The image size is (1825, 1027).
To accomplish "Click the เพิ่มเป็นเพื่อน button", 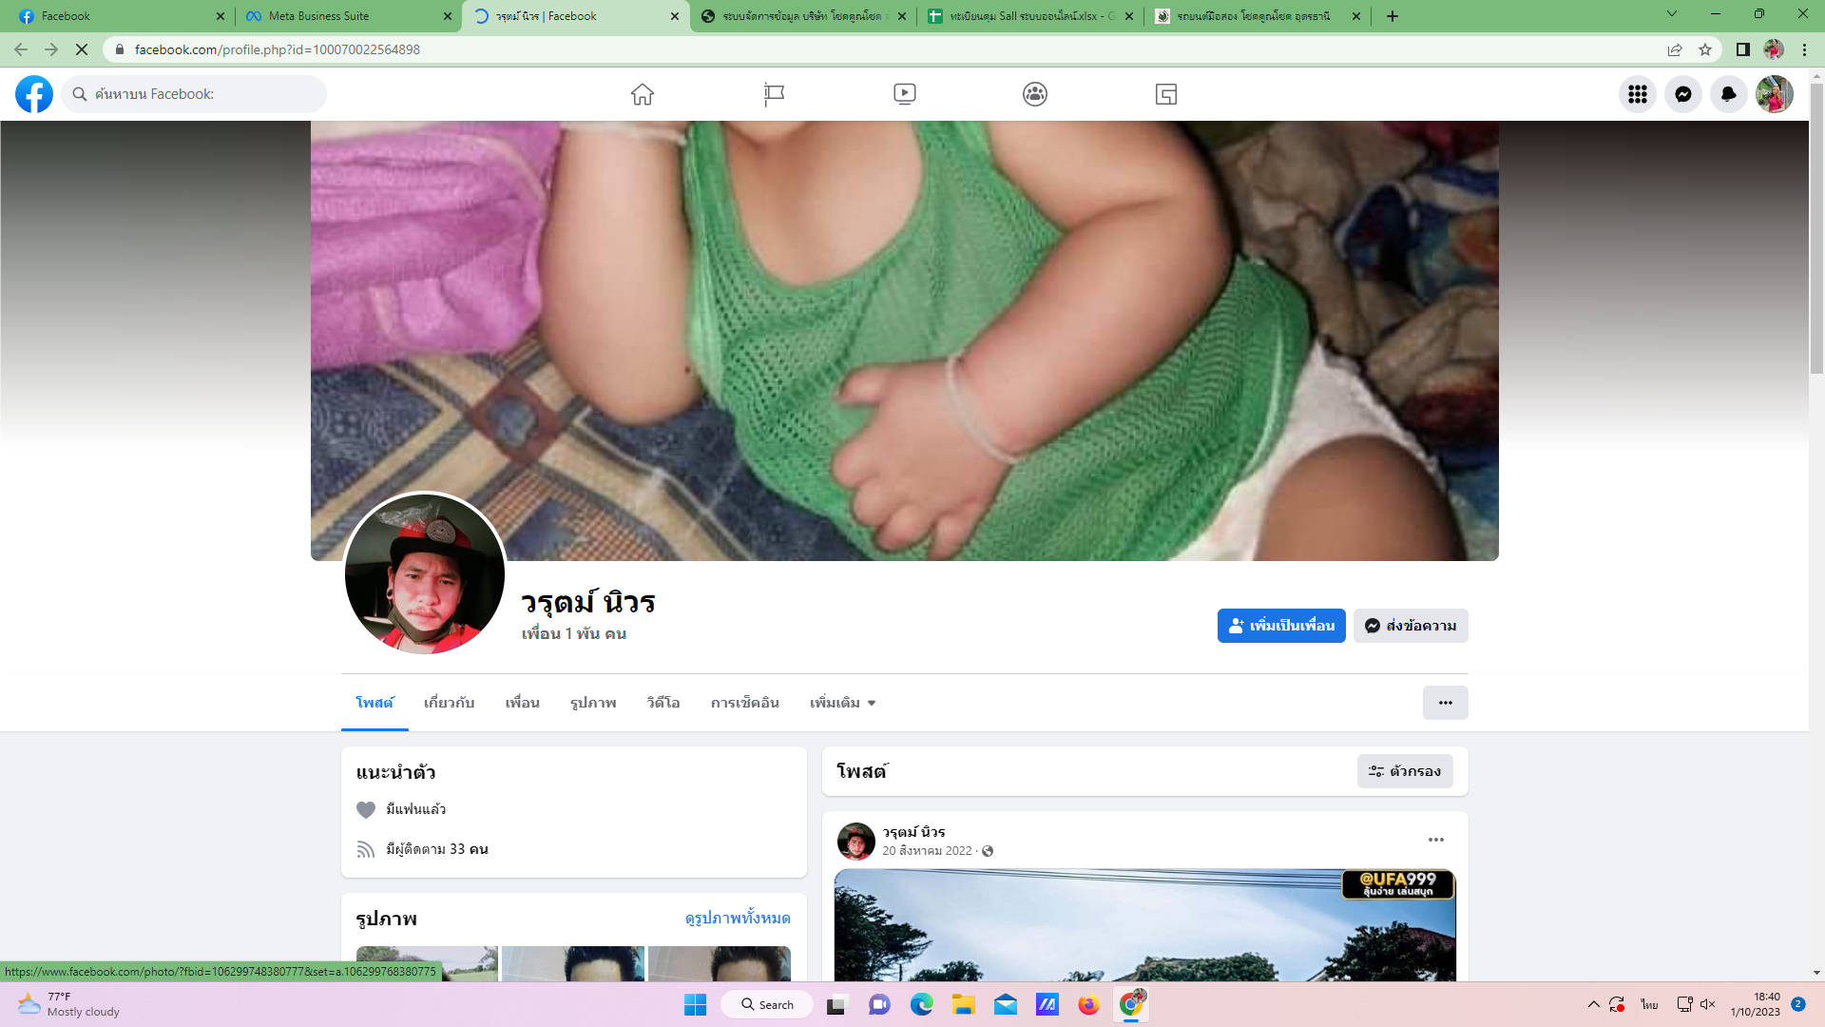I will [1280, 626].
